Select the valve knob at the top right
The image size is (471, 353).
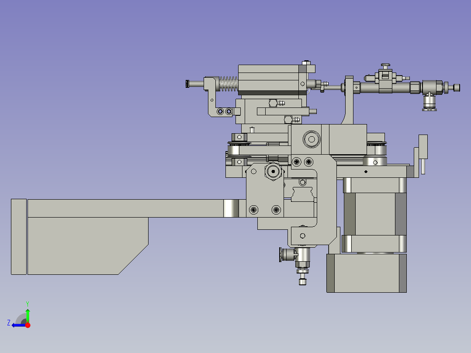(x=385, y=65)
